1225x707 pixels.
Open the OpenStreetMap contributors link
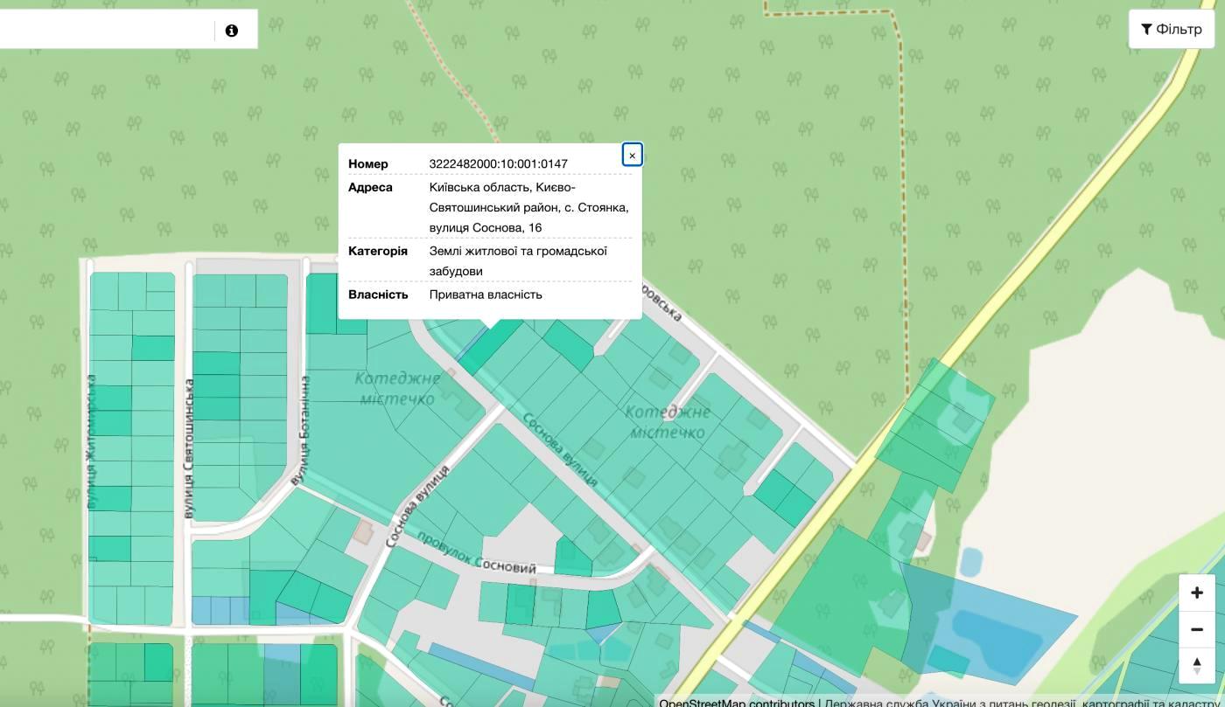737,704
